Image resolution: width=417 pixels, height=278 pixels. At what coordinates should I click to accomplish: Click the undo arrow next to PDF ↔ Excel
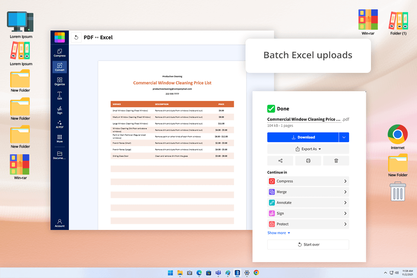(76, 37)
